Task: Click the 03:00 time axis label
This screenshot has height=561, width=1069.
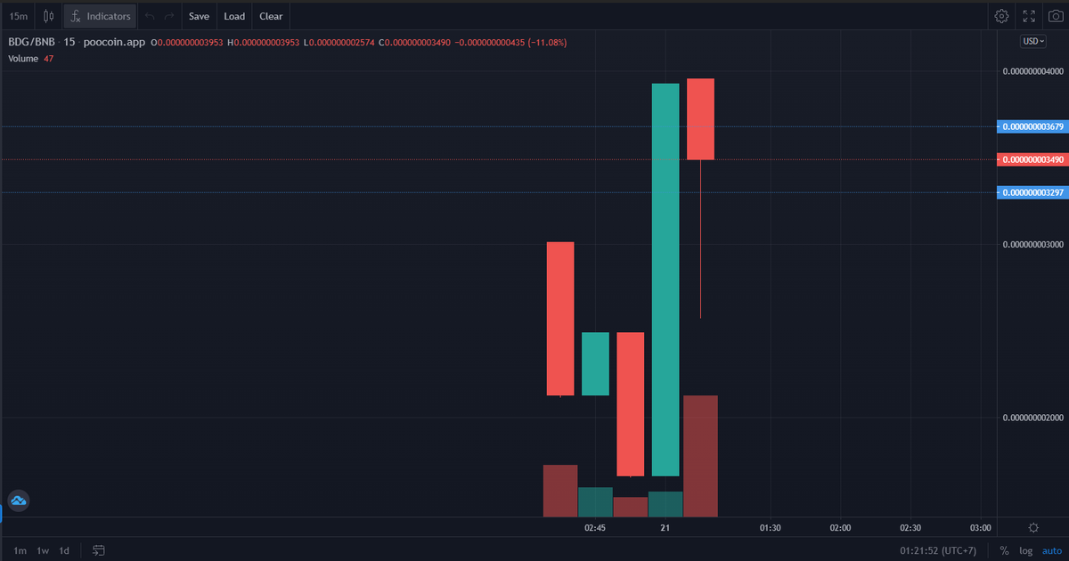Action: point(981,528)
